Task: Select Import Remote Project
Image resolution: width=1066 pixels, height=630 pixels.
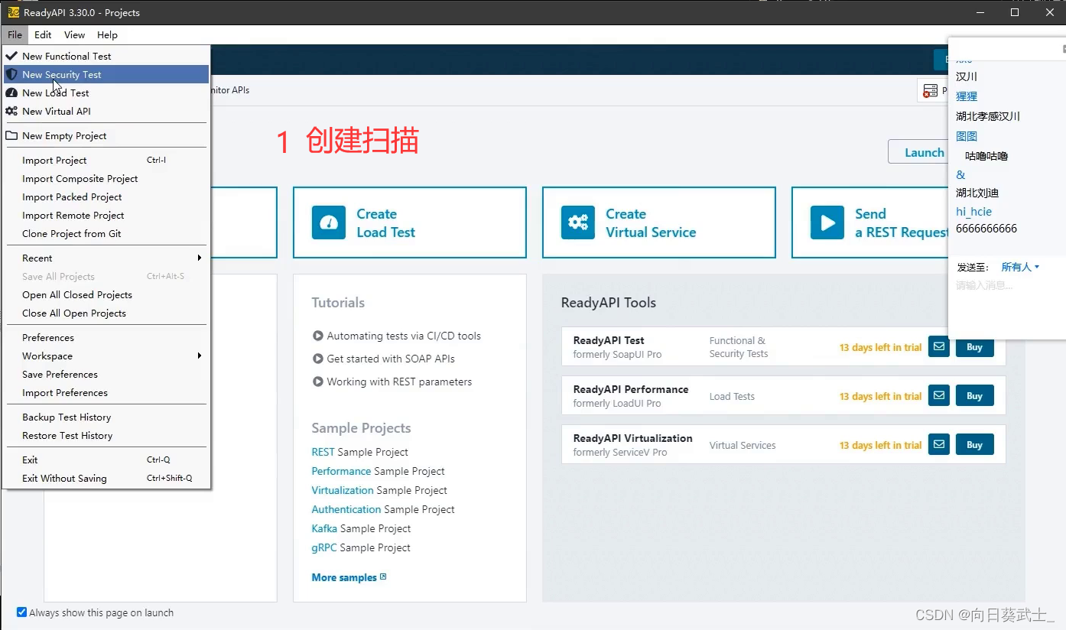Action: point(106,215)
